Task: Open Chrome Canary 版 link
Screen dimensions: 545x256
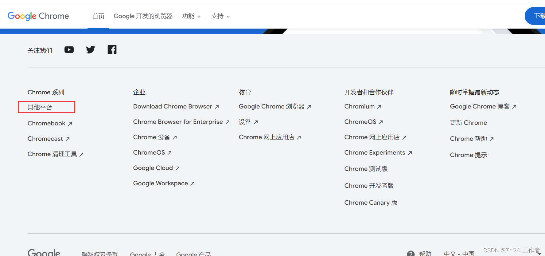Action: (x=371, y=203)
